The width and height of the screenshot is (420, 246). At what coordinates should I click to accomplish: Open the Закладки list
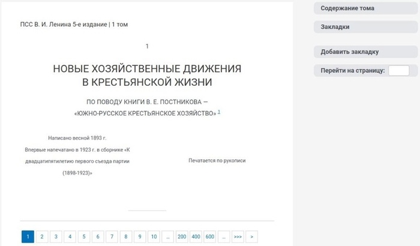365,27
